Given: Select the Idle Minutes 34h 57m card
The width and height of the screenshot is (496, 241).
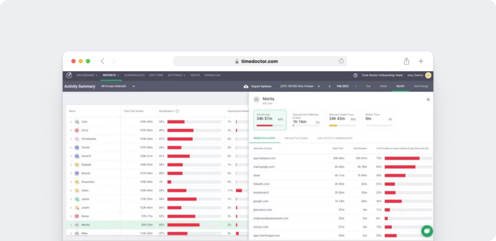Looking at the screenshot, I should 270,120.
